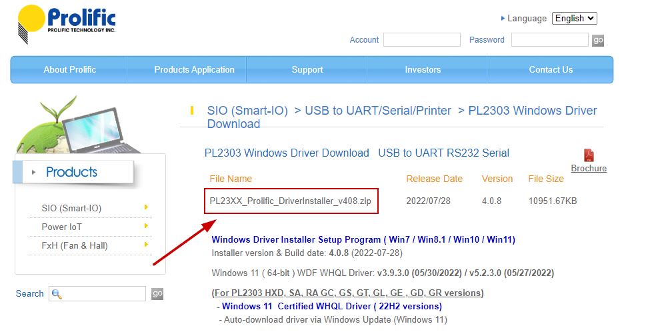Open the Investors menu
Image resolution: width=660 pixels, height=332 pixels.
click(423, 69)
